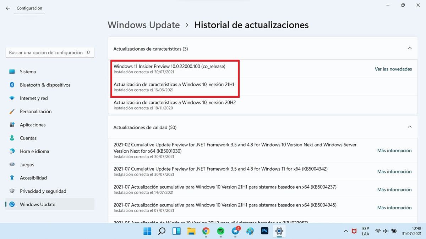Collapse the Actualizaciones de características section
The image size is (426, 239).
coord(410,48)
